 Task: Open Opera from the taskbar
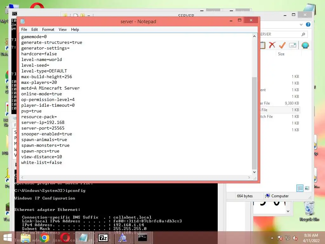(65, 238)
